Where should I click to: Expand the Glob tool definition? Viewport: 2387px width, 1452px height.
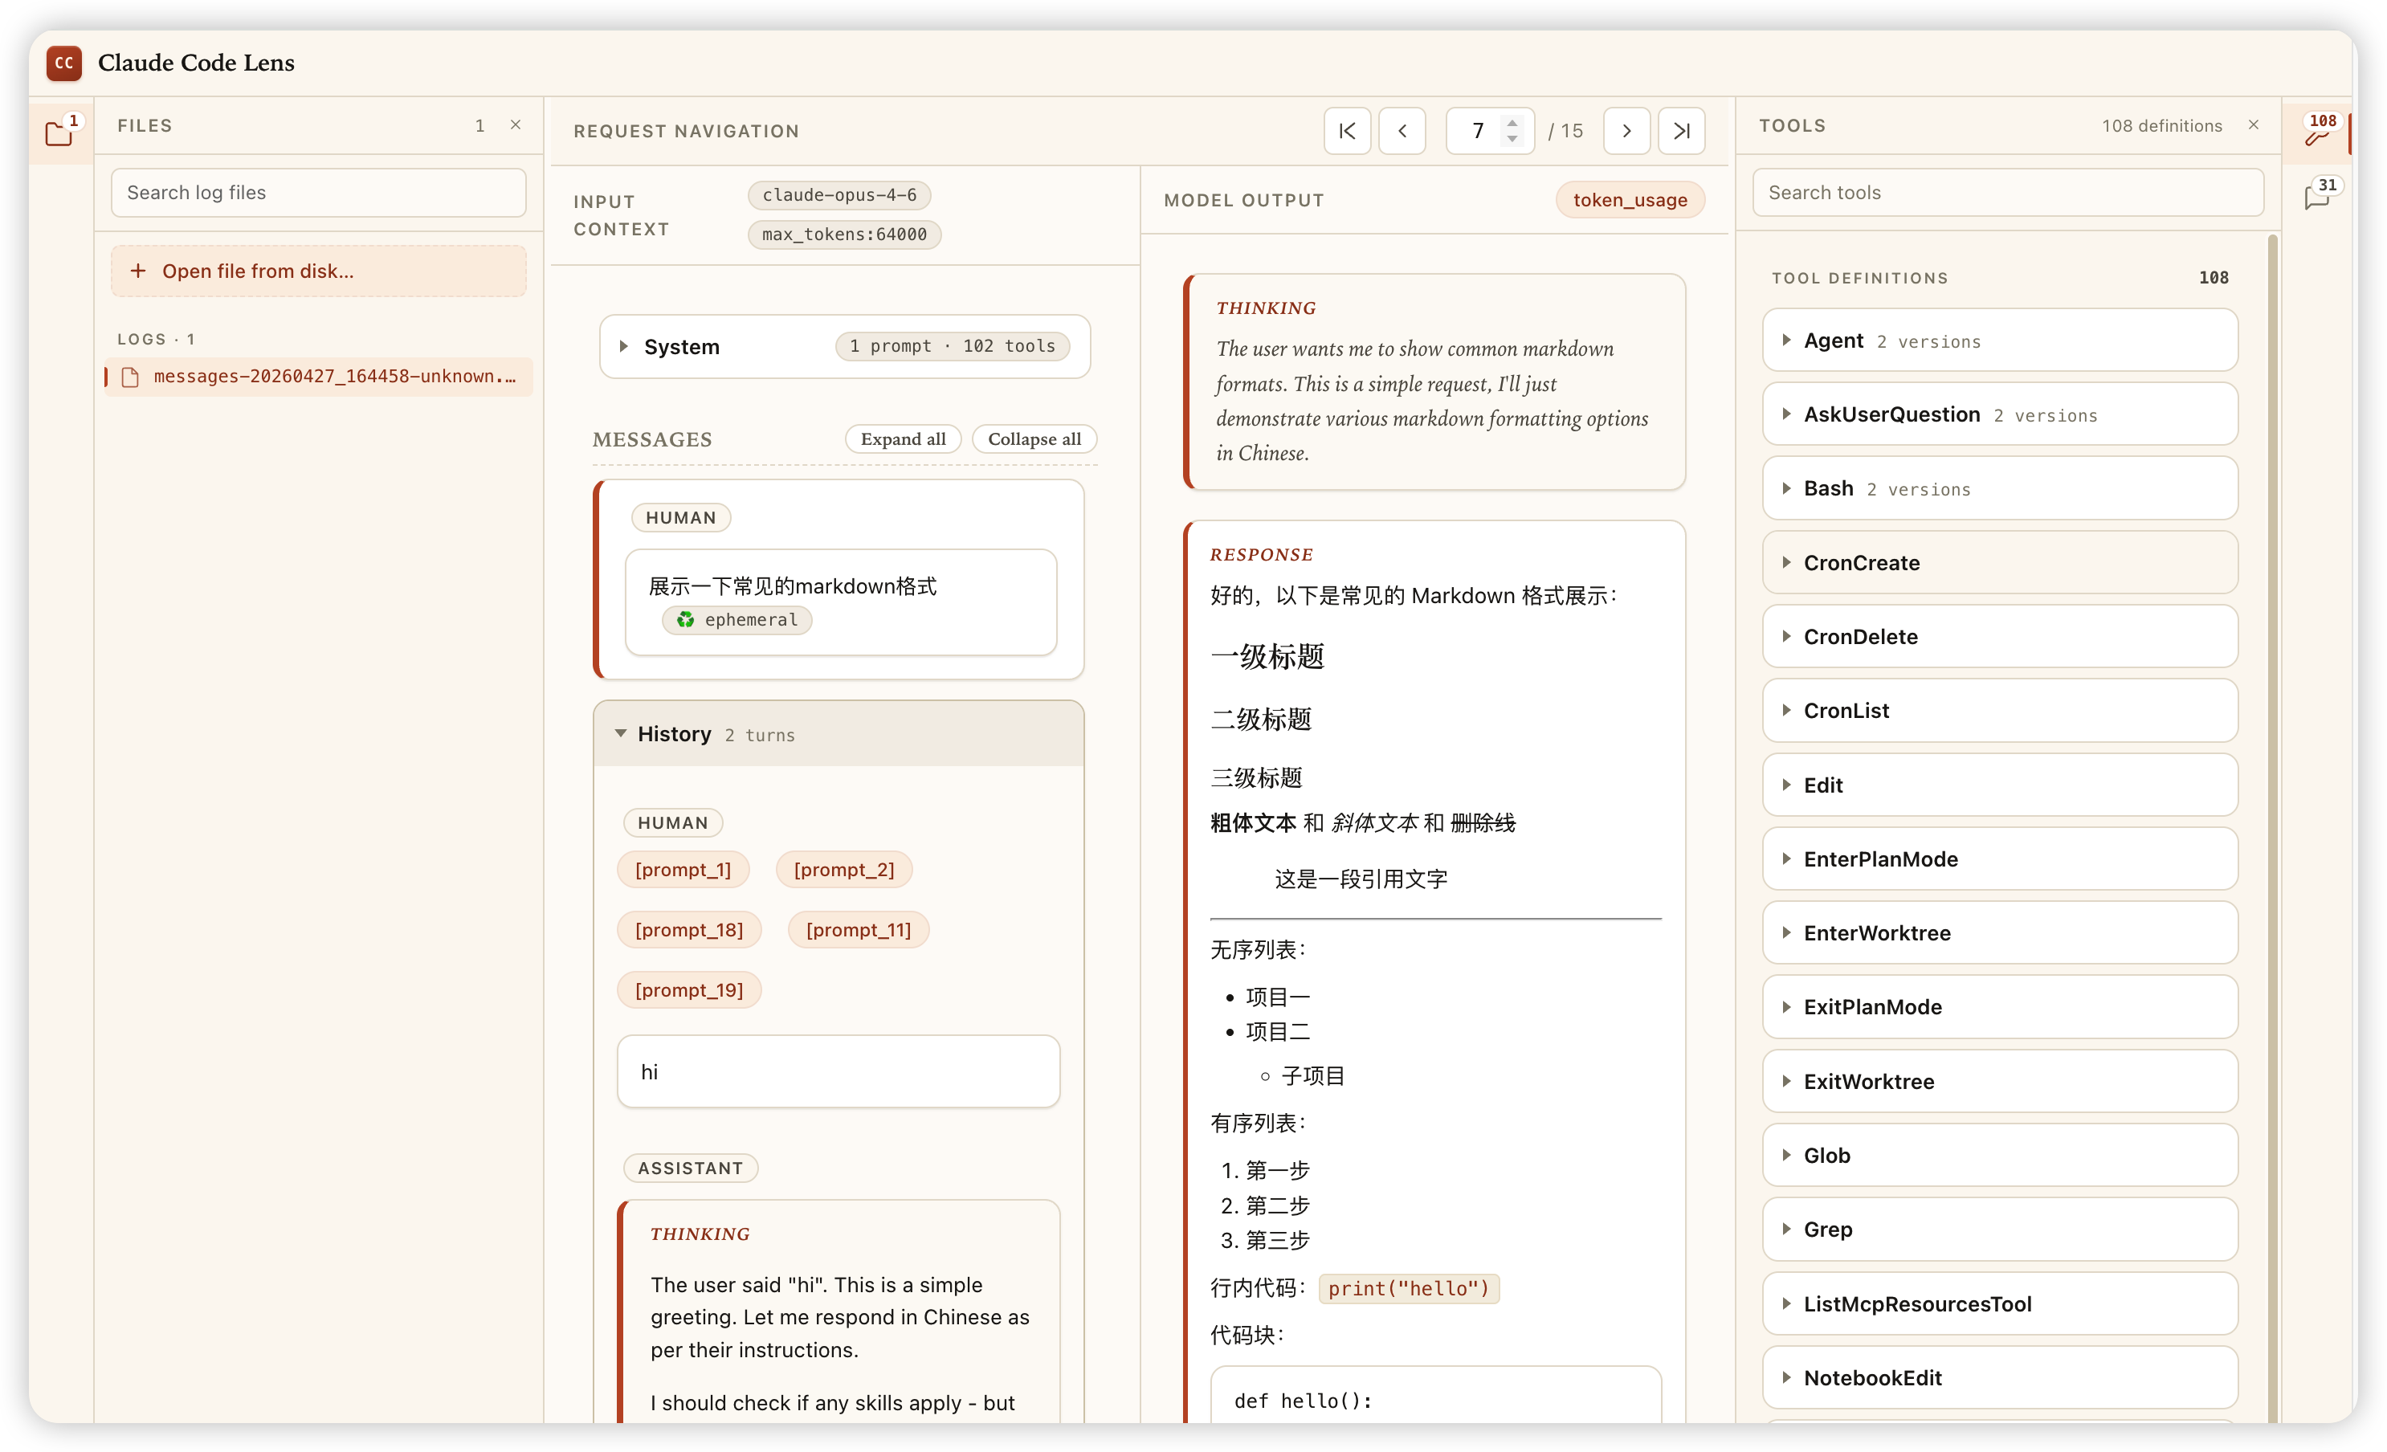pyautogui.click(x=2001, y=1156)
